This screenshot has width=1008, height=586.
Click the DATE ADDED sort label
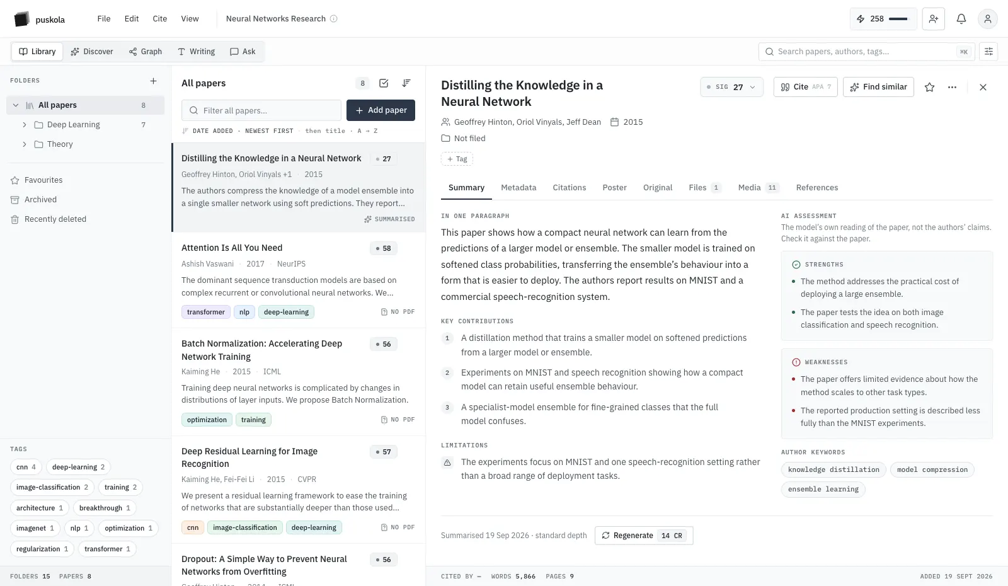coord(213,131)
